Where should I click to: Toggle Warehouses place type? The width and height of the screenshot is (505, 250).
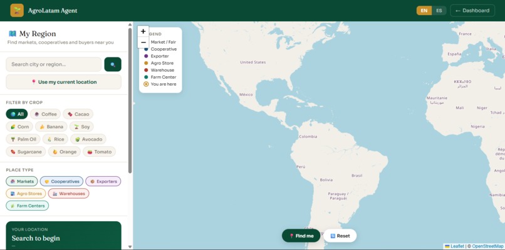(68, 194)
